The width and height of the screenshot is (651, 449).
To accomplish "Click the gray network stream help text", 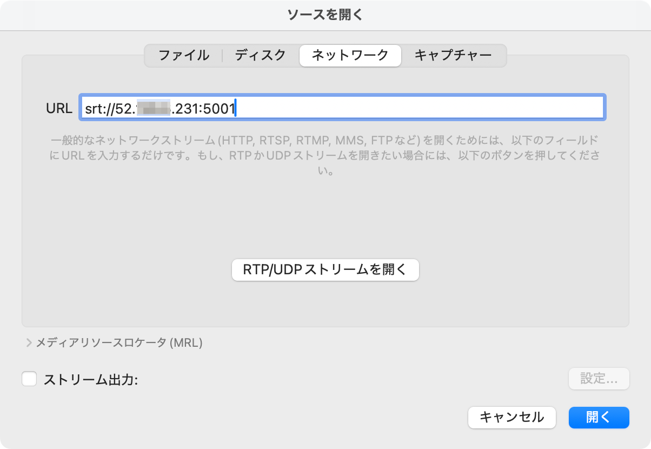I will click(324, 156).
